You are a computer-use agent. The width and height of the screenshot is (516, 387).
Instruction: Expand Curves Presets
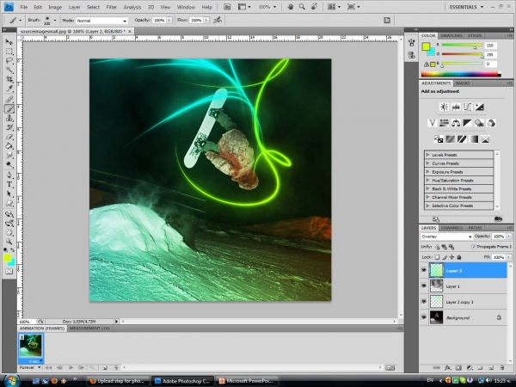427,163
